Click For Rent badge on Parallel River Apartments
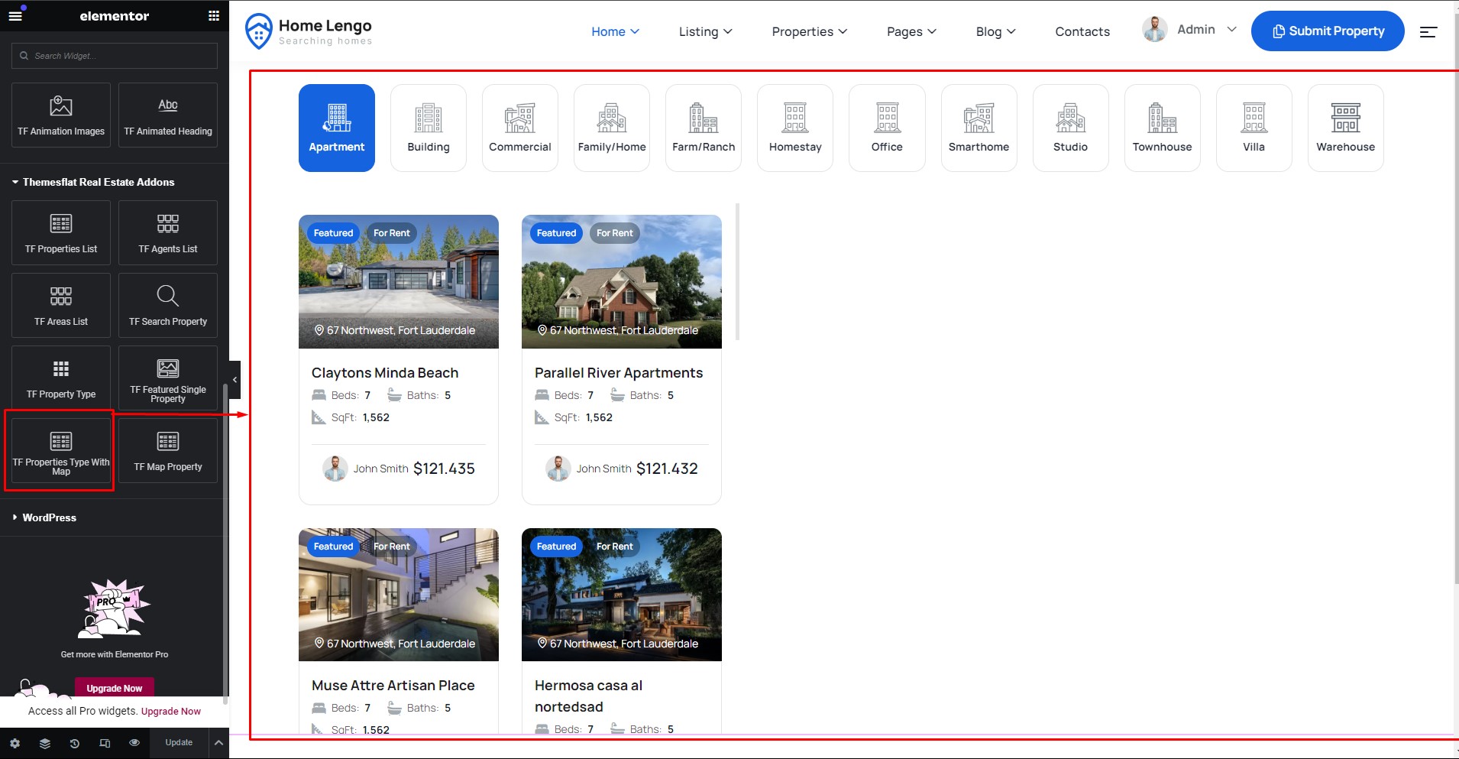 (615, 233)
